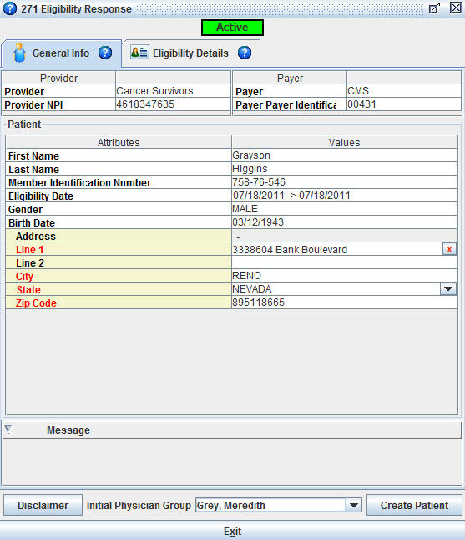
Task: Click the ID card icon on Eligibility Details tab
Action: (139, 53)
